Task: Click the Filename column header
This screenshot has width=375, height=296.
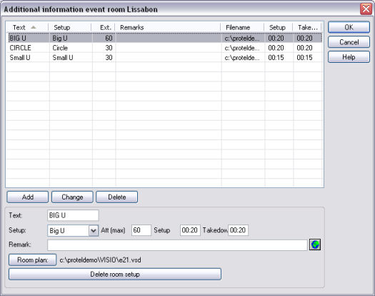Action: 242,27
